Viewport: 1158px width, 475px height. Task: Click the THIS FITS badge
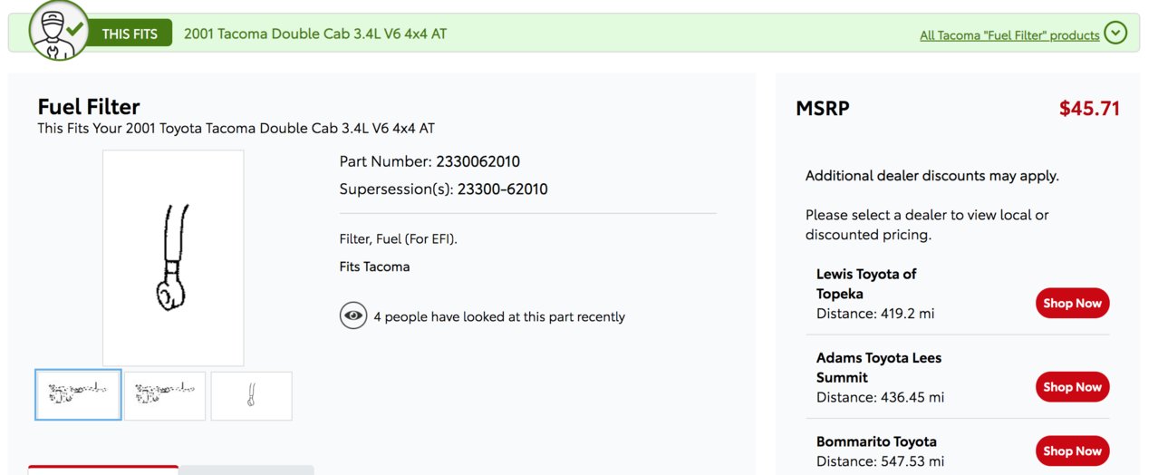pyautogui.click(x=130, y=34)
